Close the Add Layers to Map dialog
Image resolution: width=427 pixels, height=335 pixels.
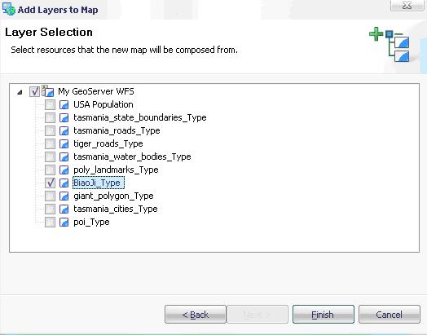[407, 6]
